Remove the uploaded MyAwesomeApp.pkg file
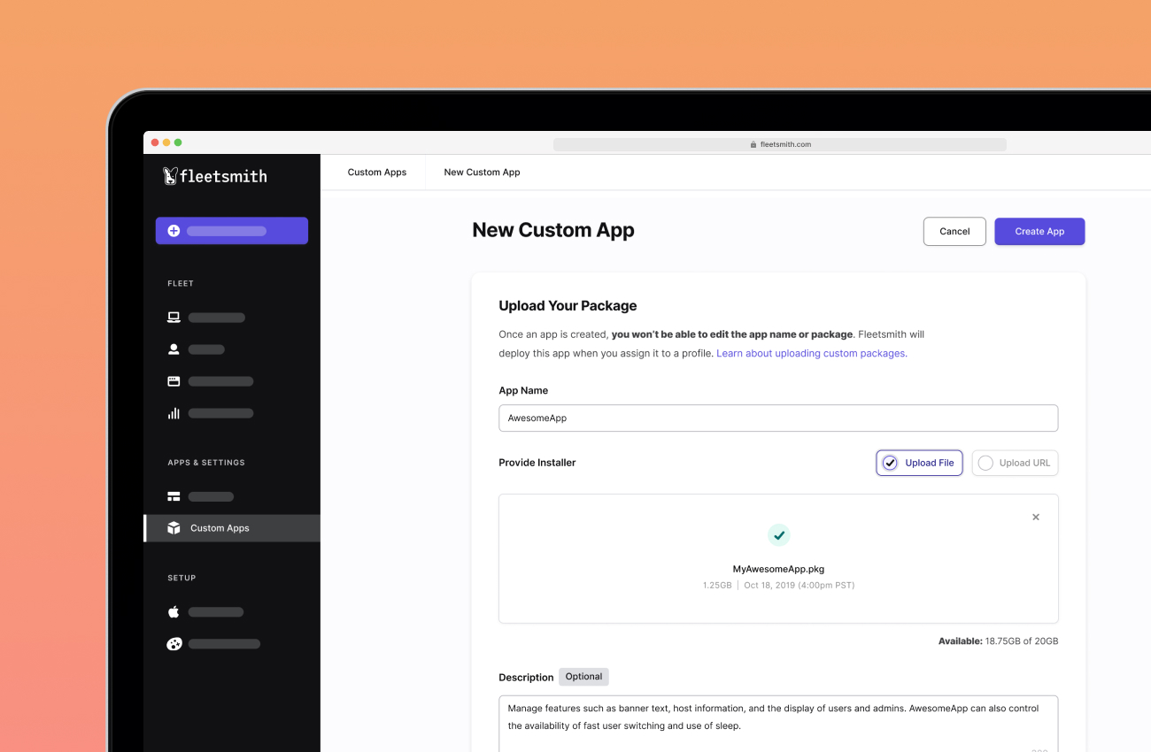Screen dimensions: 1151x752 pyautogui.click(x=1036, y=517)
